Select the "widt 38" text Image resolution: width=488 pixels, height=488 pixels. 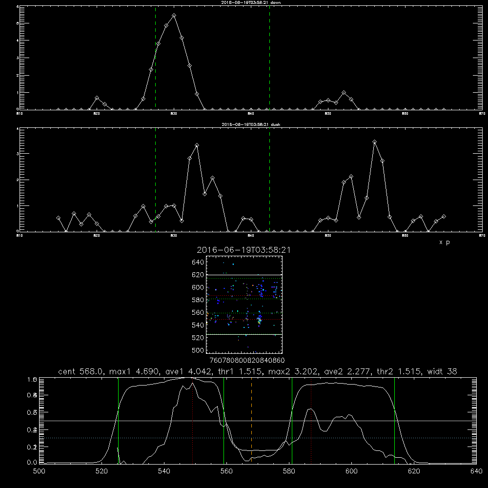tap(442, 371)
